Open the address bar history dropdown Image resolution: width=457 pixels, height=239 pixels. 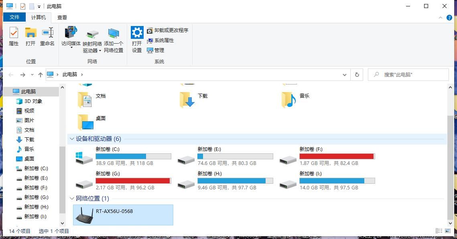[344, 74]
